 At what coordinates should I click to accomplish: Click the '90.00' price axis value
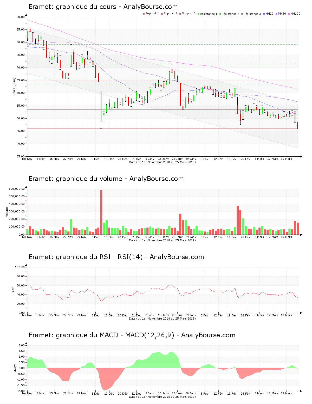tap(21, 17)
